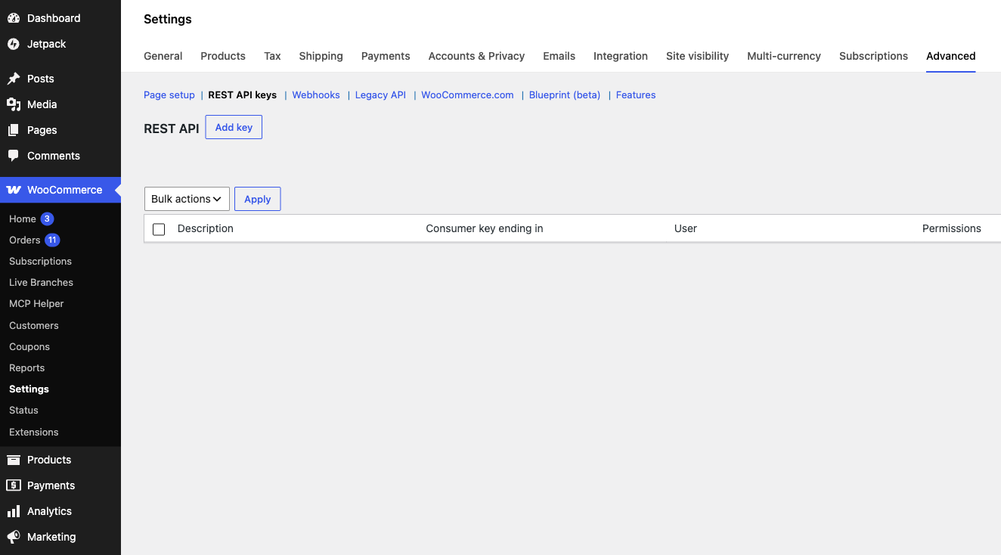The width and height of the screenshot is (1001, 555).
Task: Click the Products box icon
Action: click(14, 460)
